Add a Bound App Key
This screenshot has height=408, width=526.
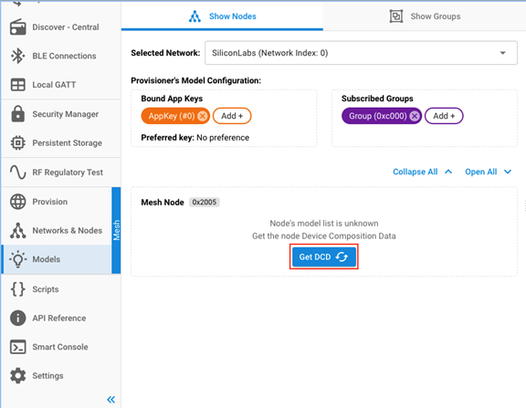[x=232, y=116]
